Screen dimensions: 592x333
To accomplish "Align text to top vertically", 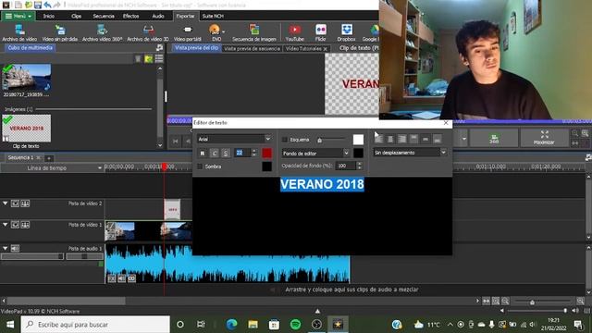I will click(413, 139).
